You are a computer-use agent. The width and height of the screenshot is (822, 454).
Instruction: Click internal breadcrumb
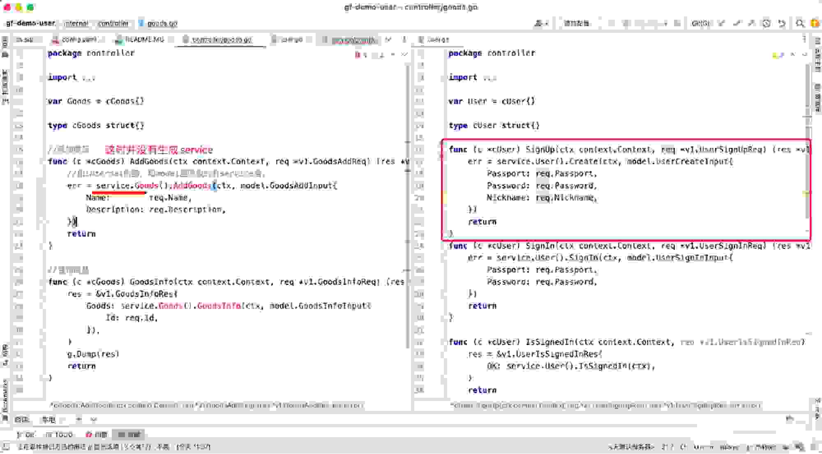click(76, 23)
